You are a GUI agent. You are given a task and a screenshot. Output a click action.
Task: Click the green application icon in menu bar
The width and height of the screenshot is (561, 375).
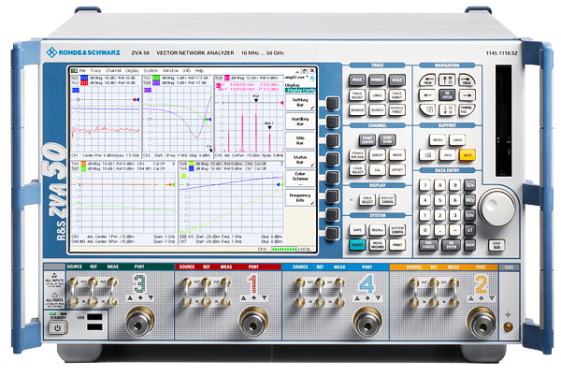click(x=74, y=70)
